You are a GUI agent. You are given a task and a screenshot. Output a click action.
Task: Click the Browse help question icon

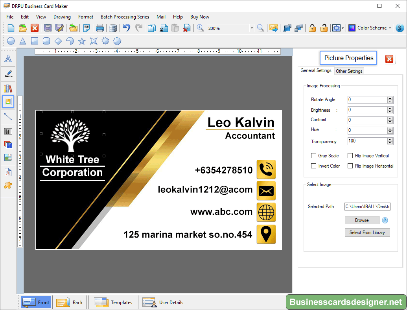point(385,220)
